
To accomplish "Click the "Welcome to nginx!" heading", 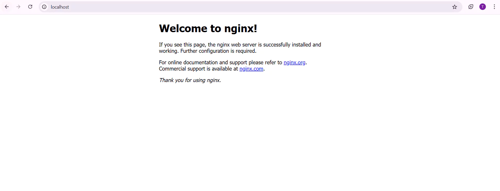I will pyautogui.click(x=208, y=28).
